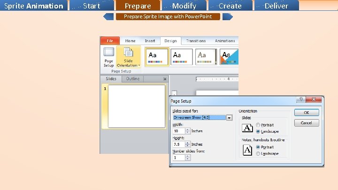The width and height of the screenshot is (338, 190).
Task: Click the Notes portrait page icon
Action: point(247,150)
